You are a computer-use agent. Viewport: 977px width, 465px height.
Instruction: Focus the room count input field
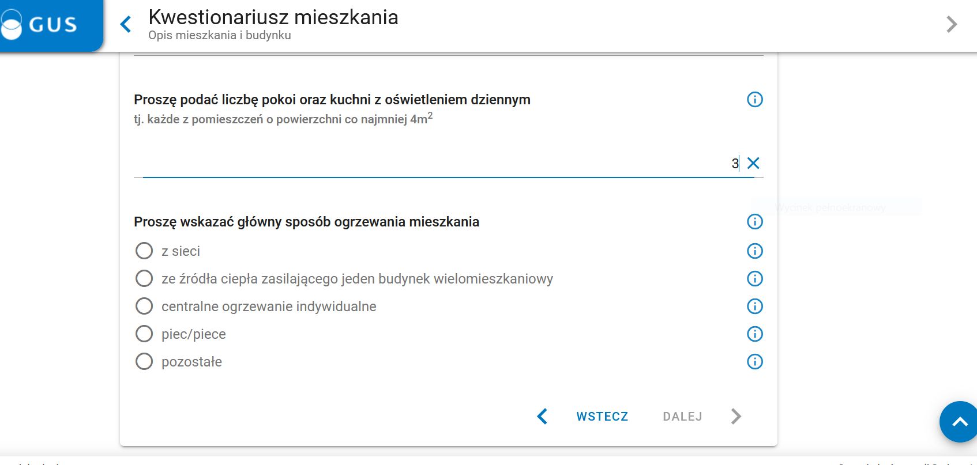tap(438, 164)
